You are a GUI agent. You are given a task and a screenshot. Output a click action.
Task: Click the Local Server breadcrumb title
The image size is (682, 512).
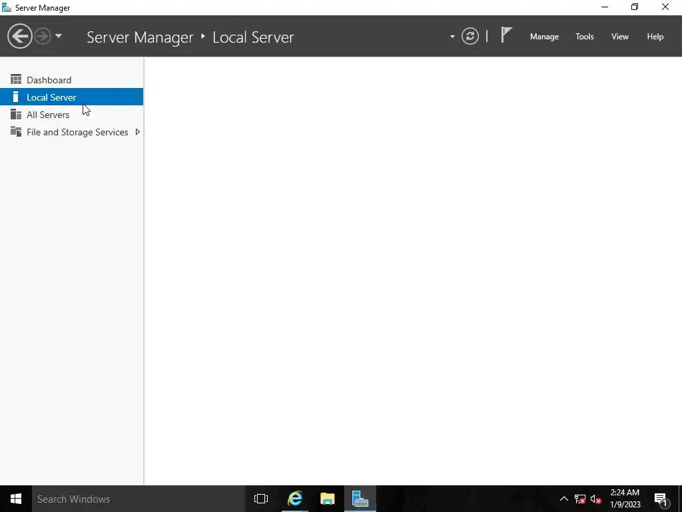(x=253, y=37)
